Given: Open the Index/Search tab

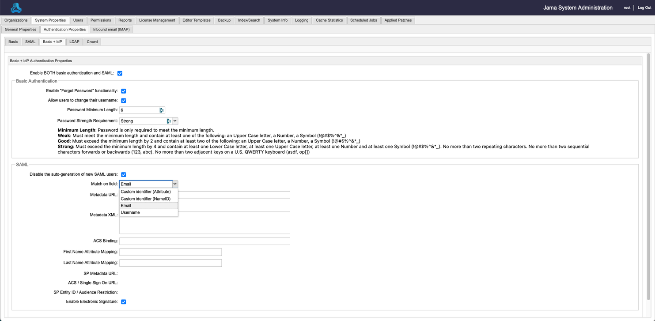Looking at the screenshot, I should coord(249,20).
